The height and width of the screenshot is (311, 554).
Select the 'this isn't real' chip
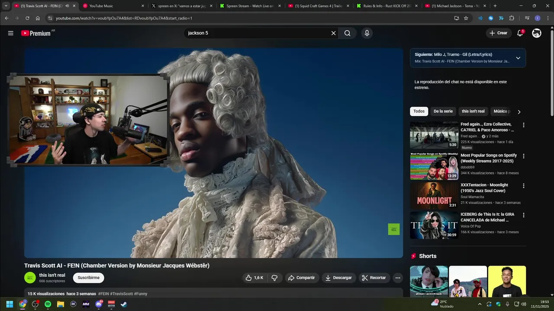[473, 111]
